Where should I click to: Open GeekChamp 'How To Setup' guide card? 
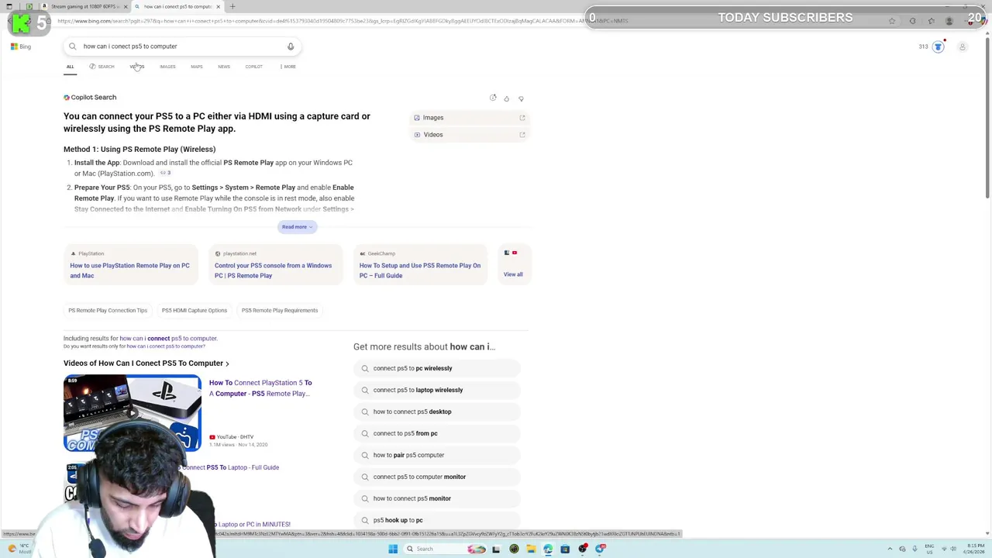click(x=420, y=265)
